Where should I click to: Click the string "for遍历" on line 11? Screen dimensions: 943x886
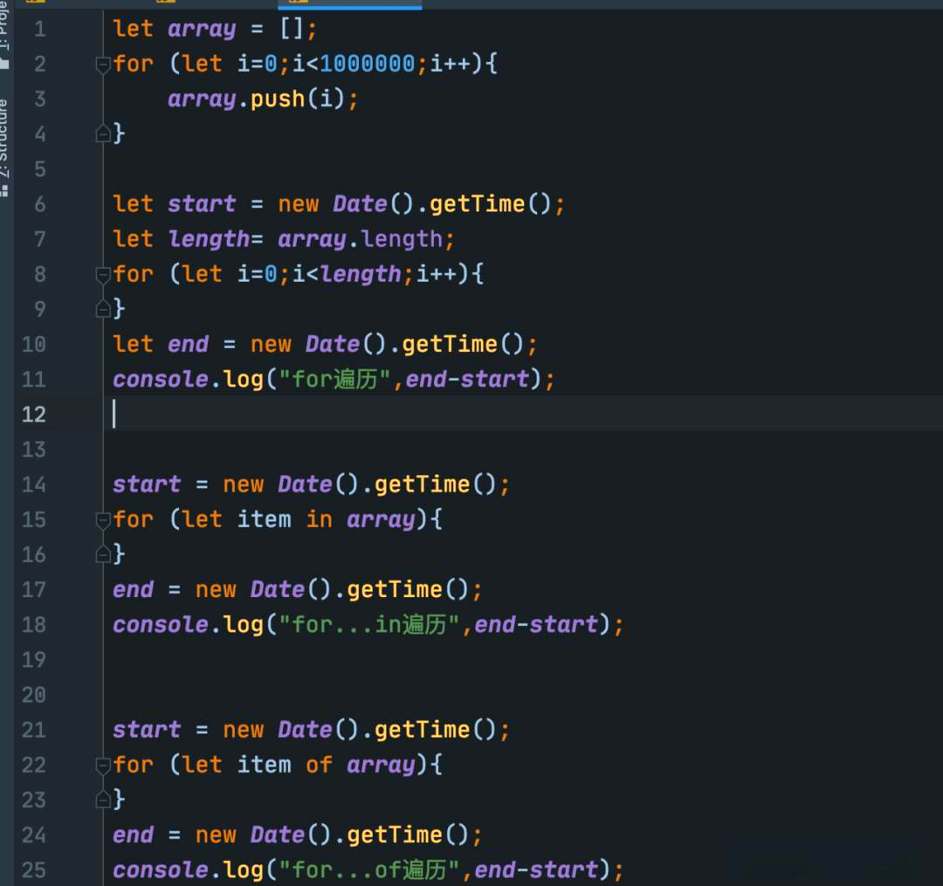(x=335, y=380)
